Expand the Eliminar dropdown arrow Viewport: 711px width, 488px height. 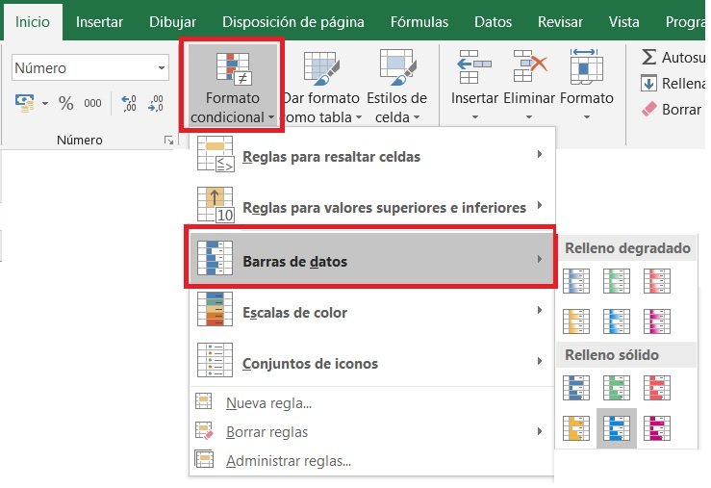(x=529, y=117)
